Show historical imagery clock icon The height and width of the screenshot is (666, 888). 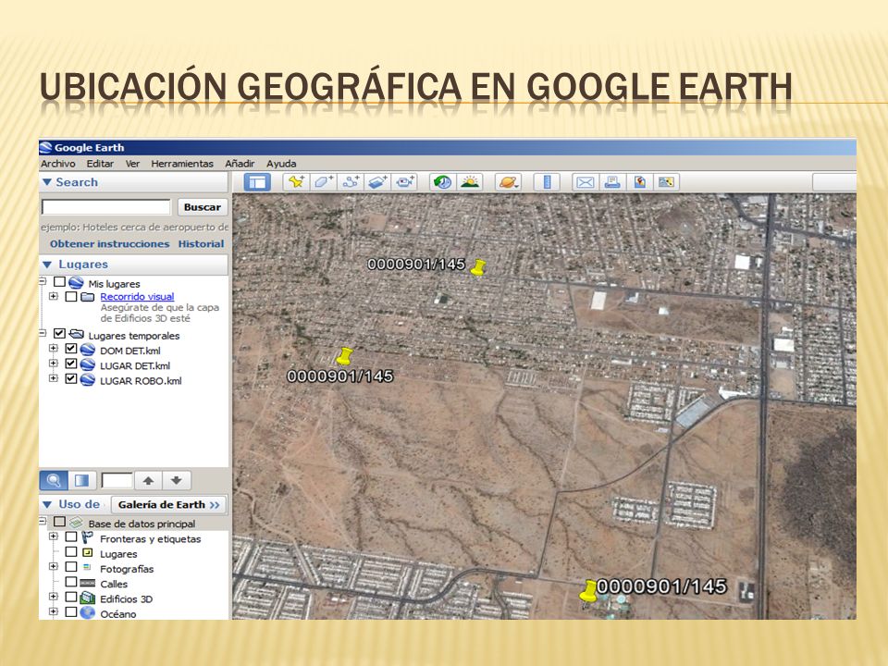442,182
